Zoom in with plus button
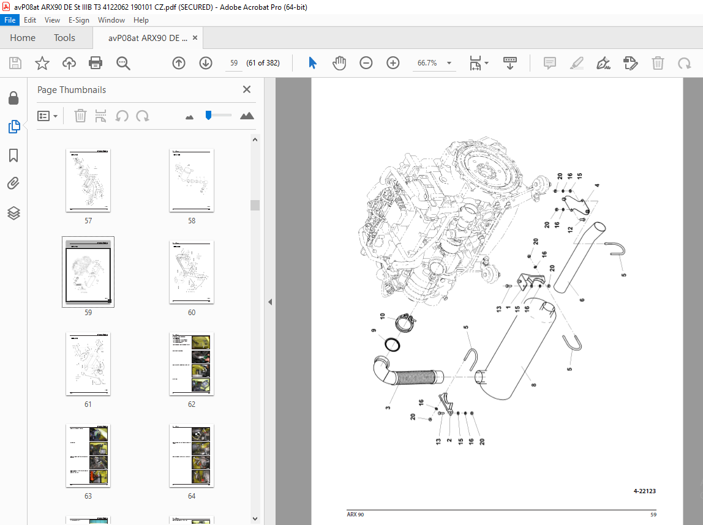This screenshot has height=525, width=703. 393,63
